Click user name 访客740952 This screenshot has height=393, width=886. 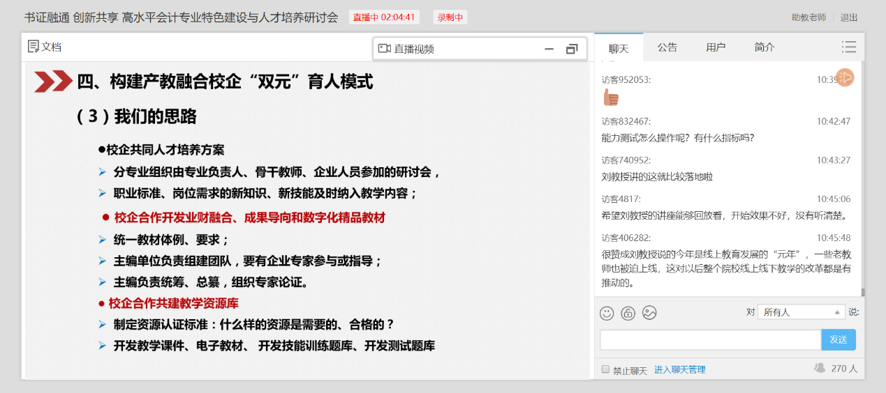pos(626,160)
